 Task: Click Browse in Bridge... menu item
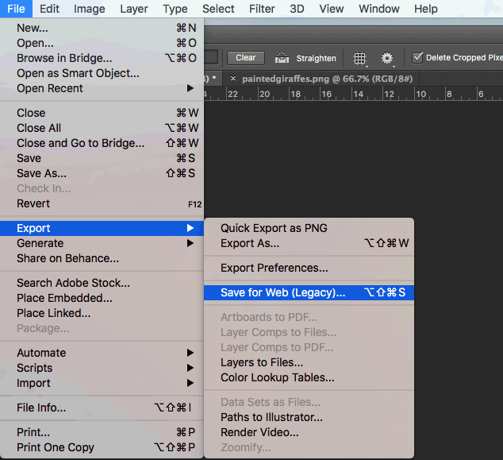coord(64,58)
